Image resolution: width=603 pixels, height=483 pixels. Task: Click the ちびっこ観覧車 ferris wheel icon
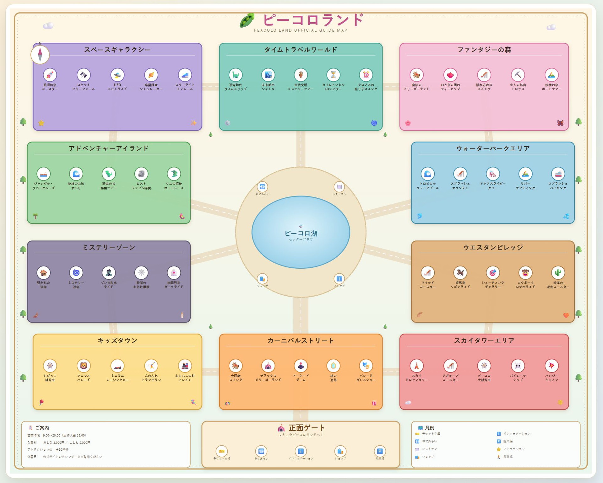50,366
